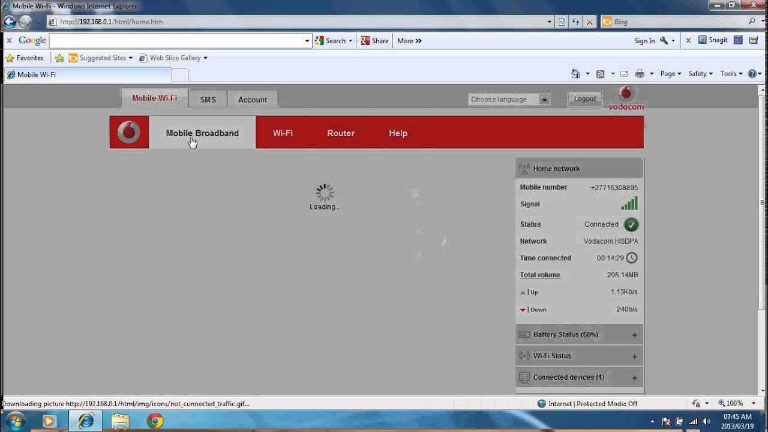Click the volume speaker tray icon
Viewport: 768px width, 432px height.
click(706, 421)
